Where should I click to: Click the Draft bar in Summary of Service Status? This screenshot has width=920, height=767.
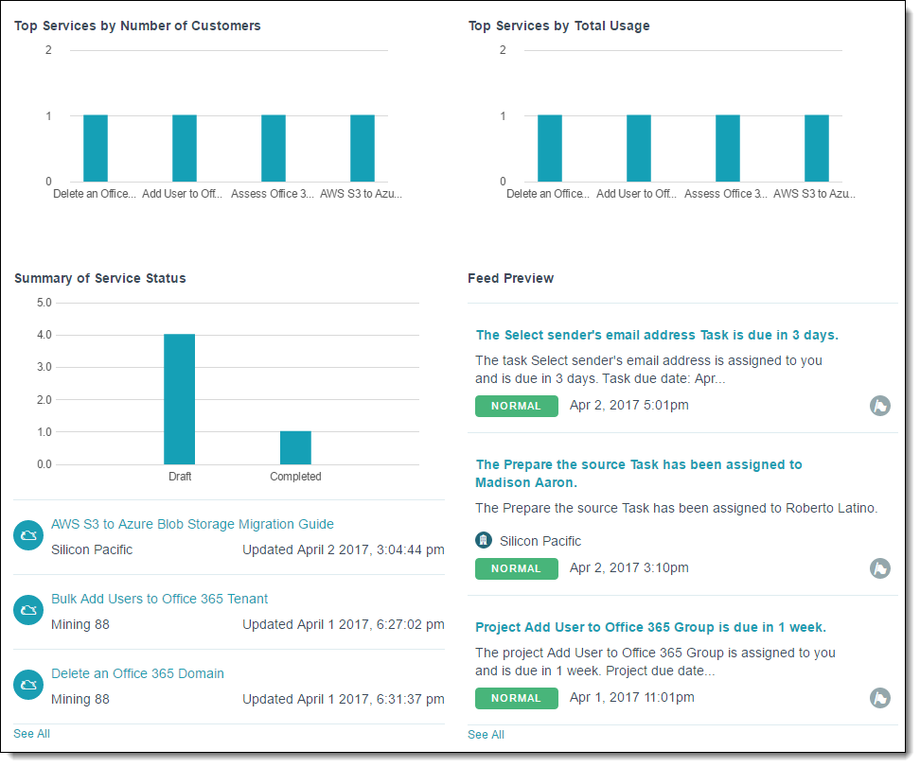tap(180, 397)
